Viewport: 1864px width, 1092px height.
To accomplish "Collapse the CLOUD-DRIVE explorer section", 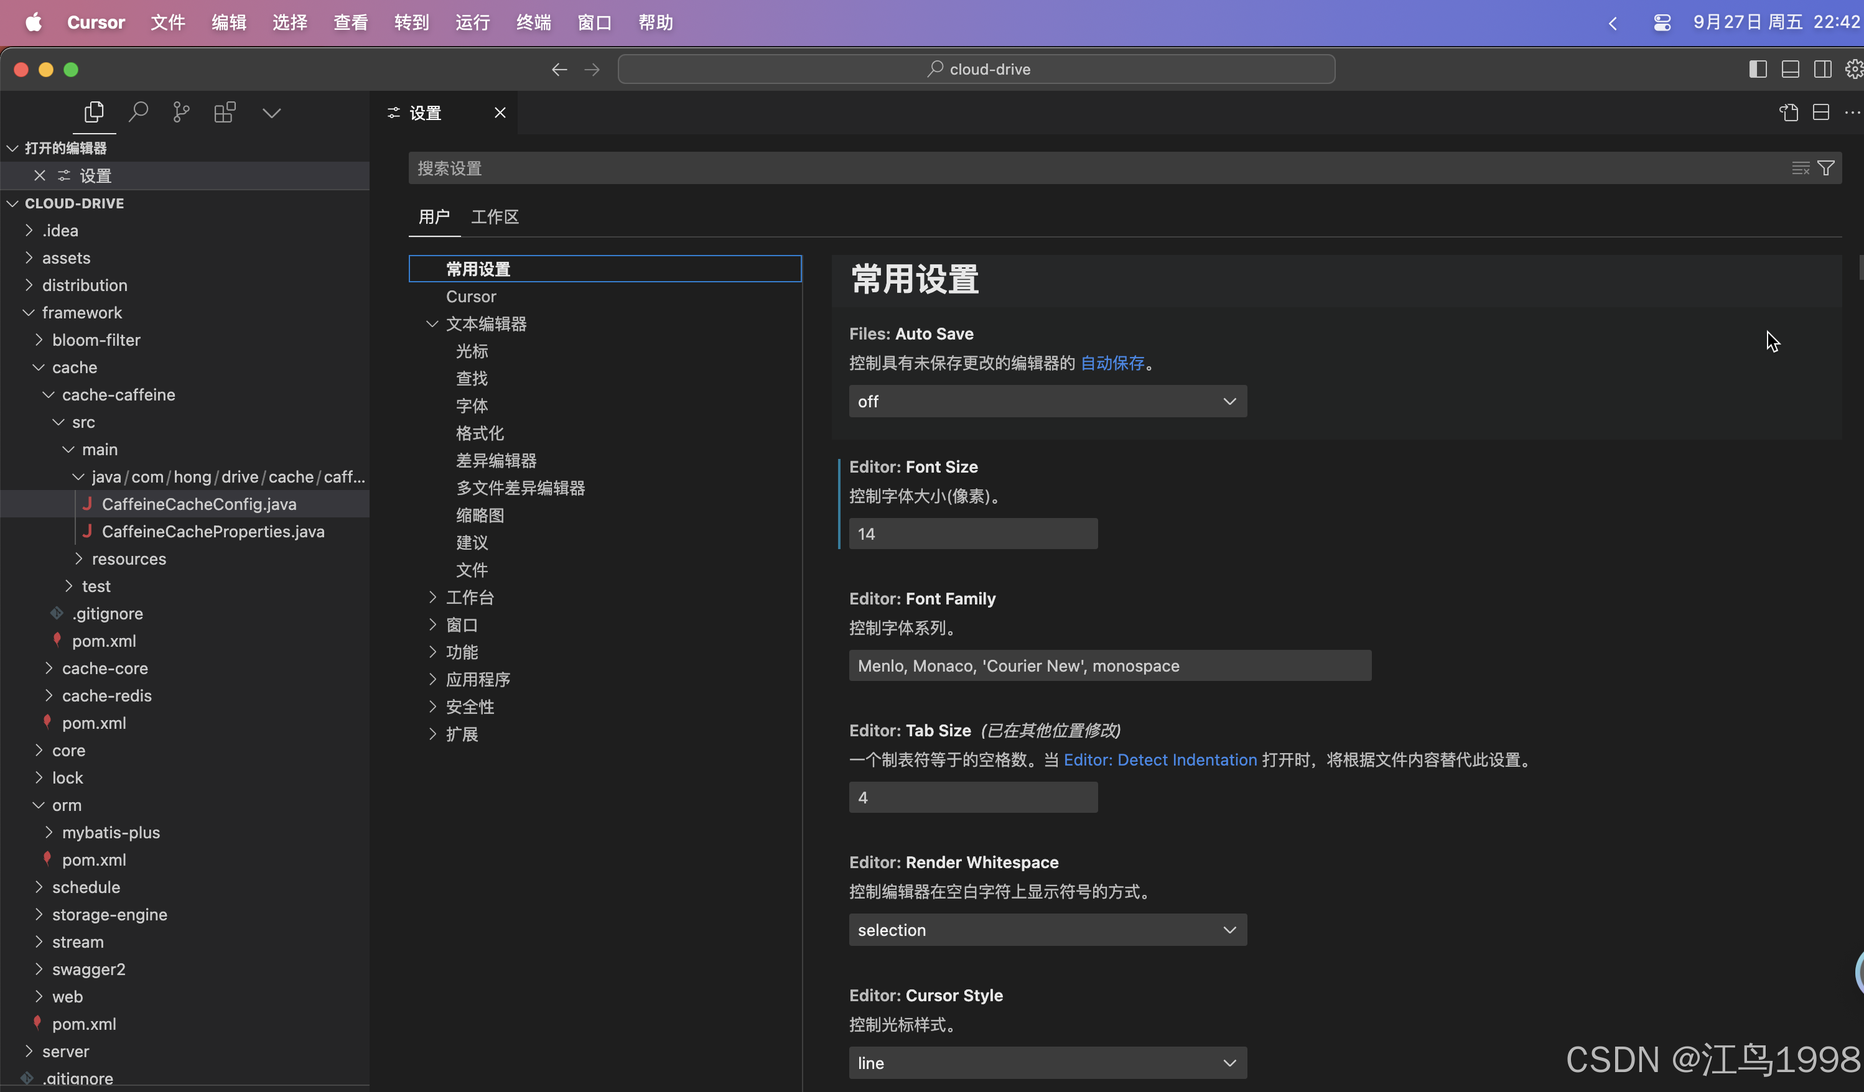I will coord(12,203).
